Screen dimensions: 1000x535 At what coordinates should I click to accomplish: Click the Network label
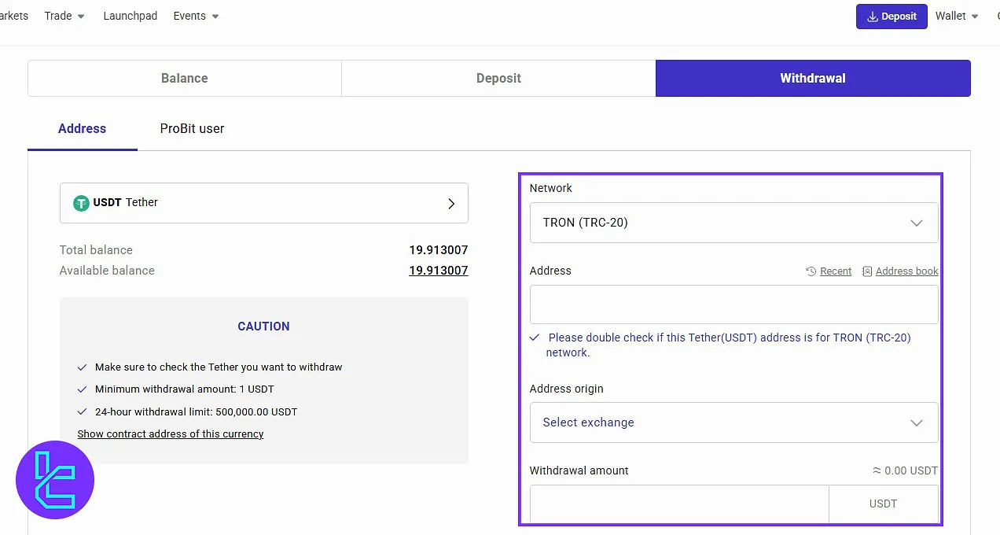pos(551,189)
